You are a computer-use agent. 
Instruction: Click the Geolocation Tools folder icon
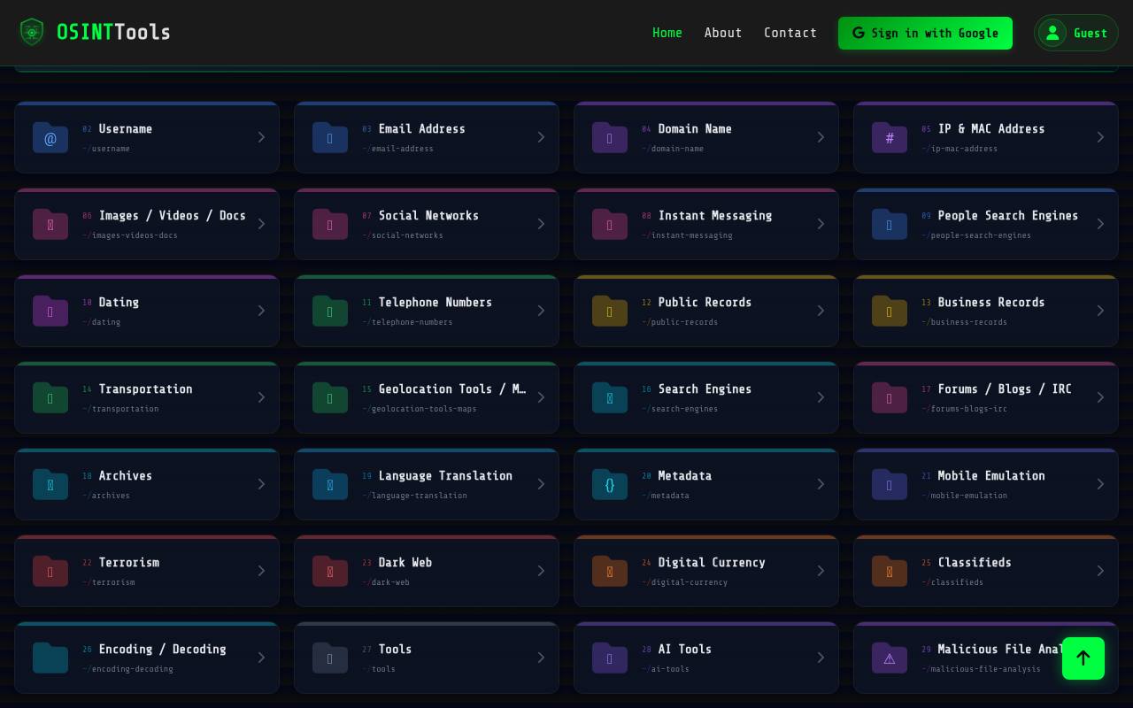pos(330,397)
